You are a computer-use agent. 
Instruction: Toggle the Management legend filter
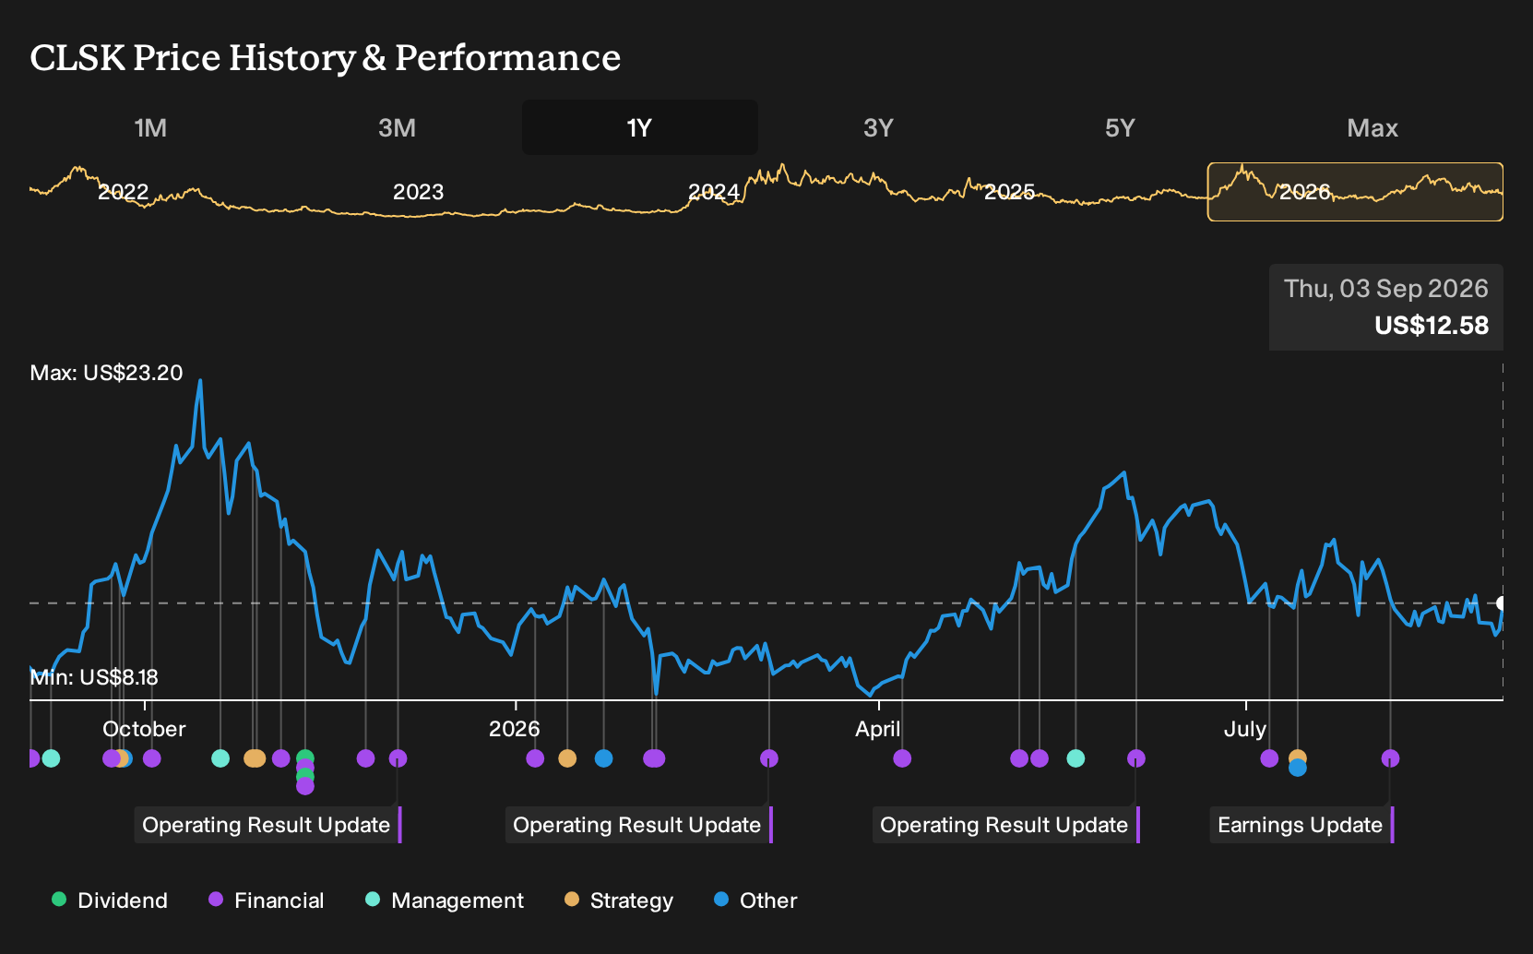(x=445, y=900)
